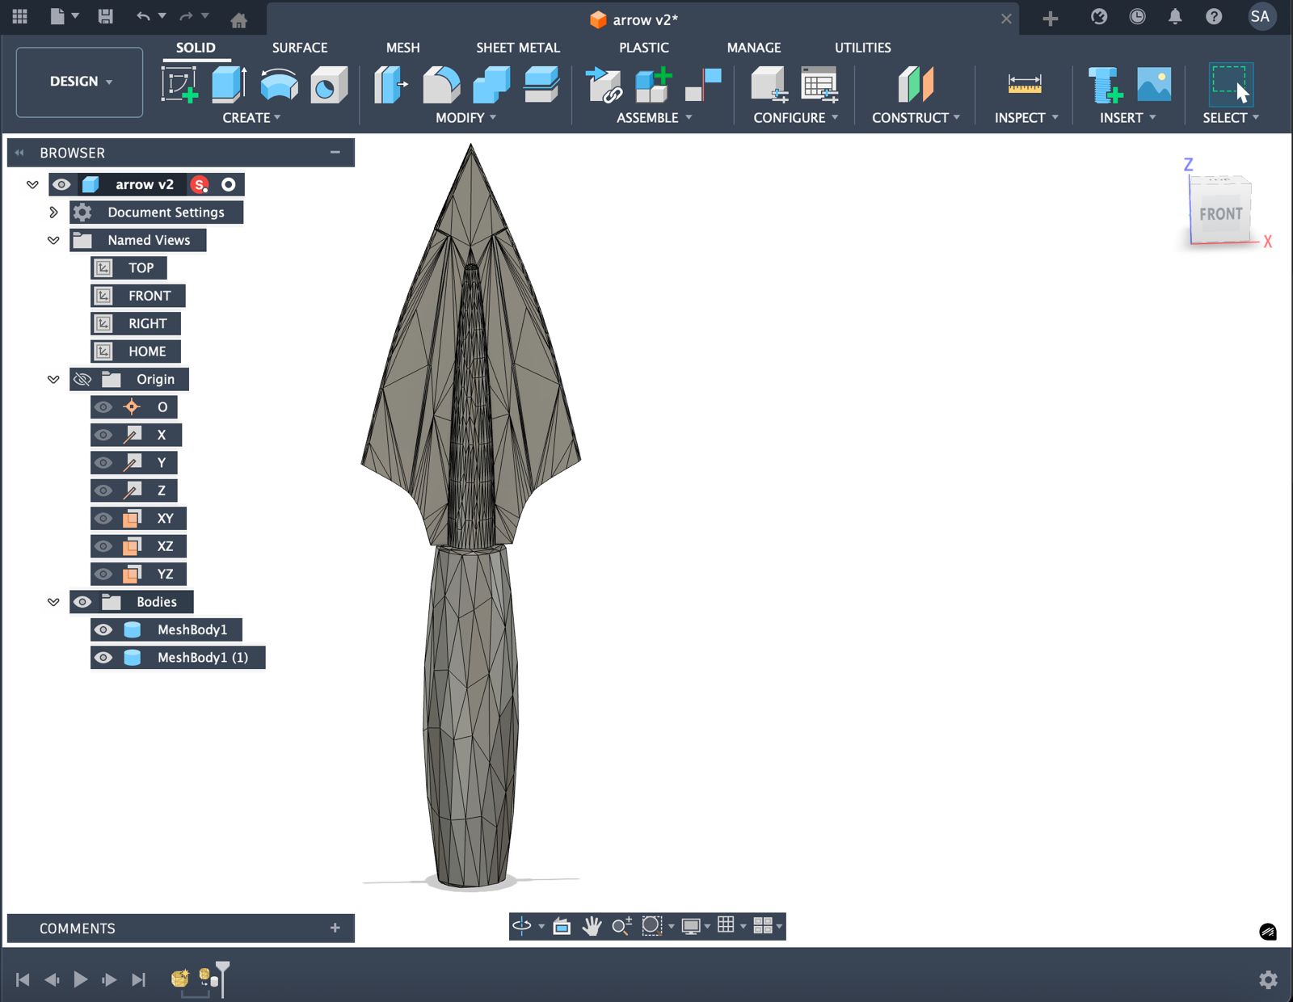Hide MeshBody1 with its eye toggle
Screen dimensions: 1293x1002
[103, 629]
